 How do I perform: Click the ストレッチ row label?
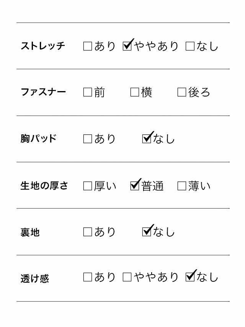(43, 46)
